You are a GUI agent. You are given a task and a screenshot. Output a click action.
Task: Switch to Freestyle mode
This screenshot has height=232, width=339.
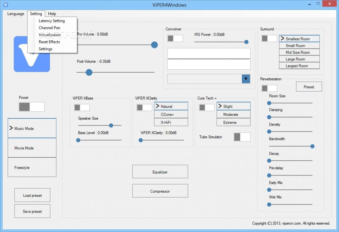pos(32,167)
